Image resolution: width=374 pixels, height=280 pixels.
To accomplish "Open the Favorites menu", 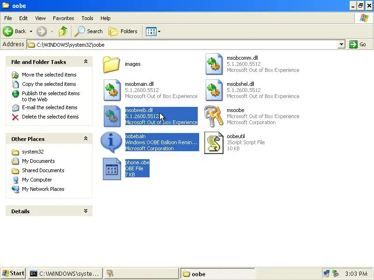I will (x=64, y=18).
